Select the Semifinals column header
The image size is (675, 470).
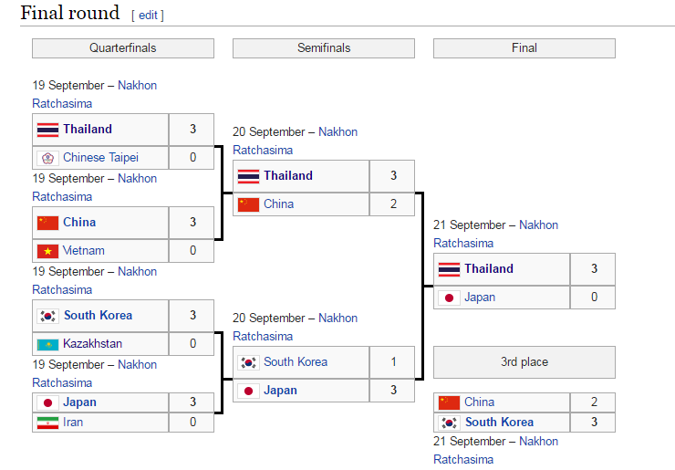(x=324, y=48)
